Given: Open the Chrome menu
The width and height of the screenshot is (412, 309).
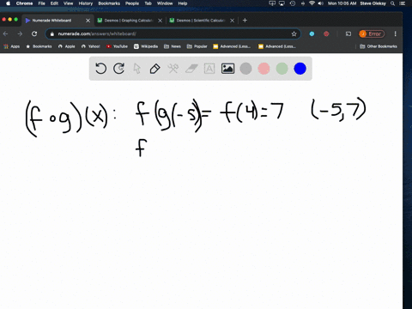Looking at the screenshot, I should [24, 3].
